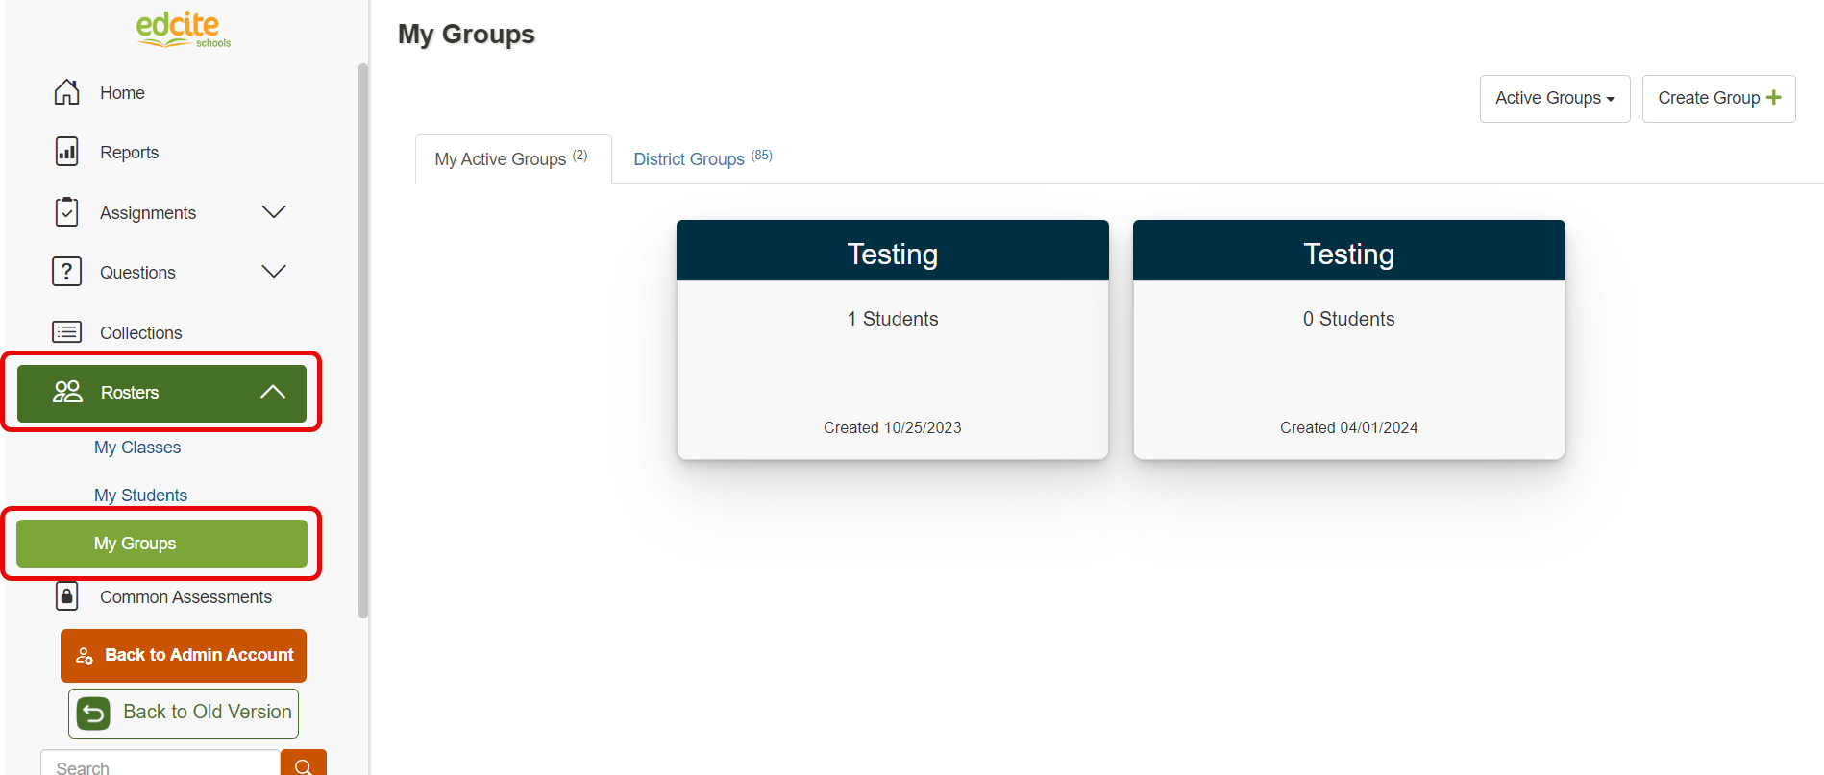Click the Rosters people icon
The height and width of the screenshot is (775, 1824).
(x=67, y=392)
